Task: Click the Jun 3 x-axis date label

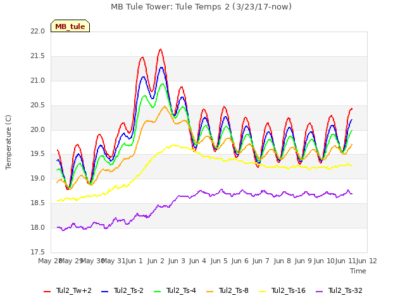Action: pyautogui.click(x=177, y=261)
